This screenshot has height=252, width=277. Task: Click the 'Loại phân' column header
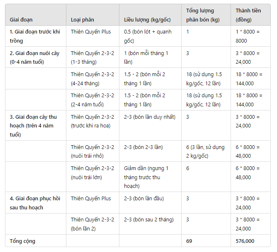[x=92, y=15]
